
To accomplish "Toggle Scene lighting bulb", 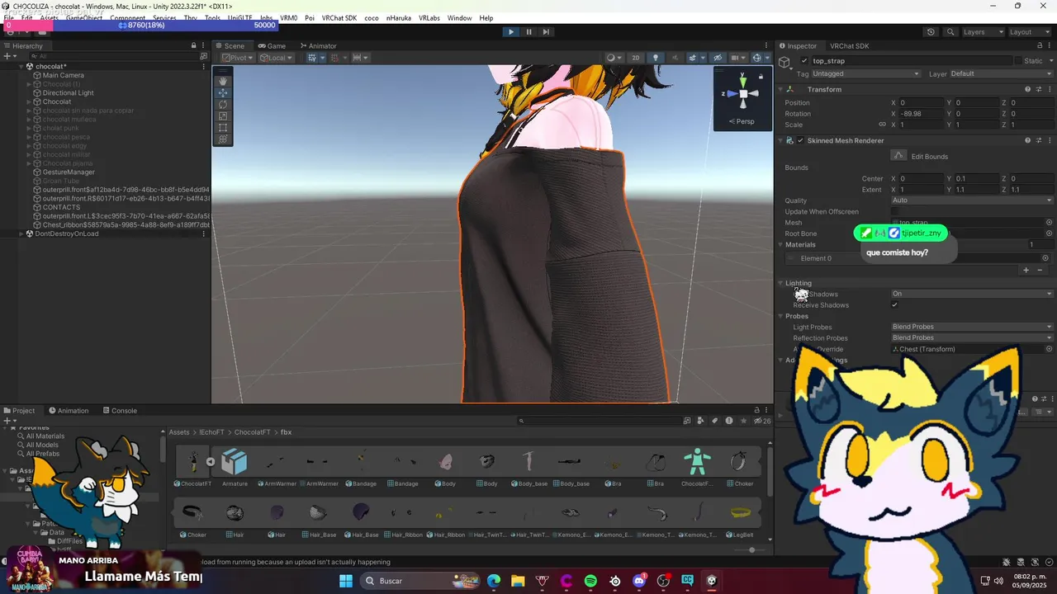I will [x=656, y=58].
